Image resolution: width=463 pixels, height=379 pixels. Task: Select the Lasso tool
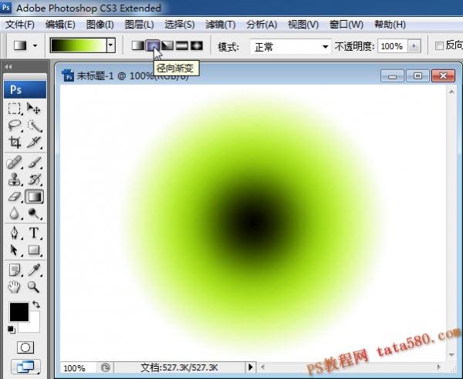click(x=15, y=126)
